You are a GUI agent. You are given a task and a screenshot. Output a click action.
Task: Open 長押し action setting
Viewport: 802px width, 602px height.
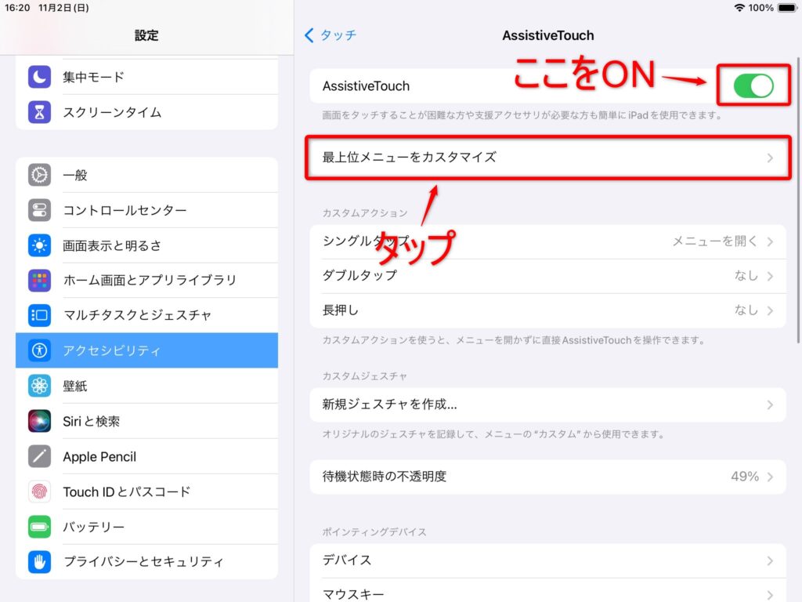pos(547,310)
